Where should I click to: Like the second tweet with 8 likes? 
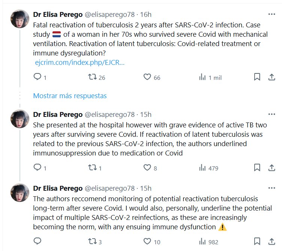147,168
